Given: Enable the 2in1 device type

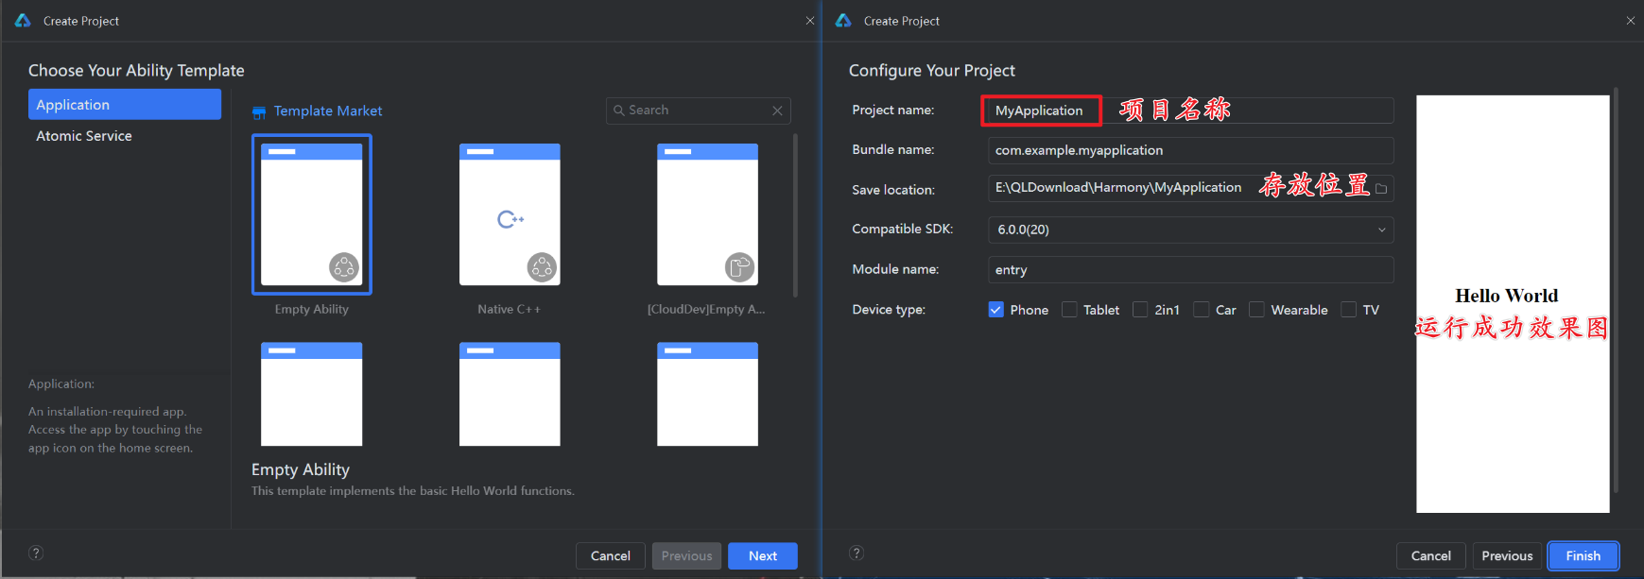Looking at the screenshot, I should 1140,310.
